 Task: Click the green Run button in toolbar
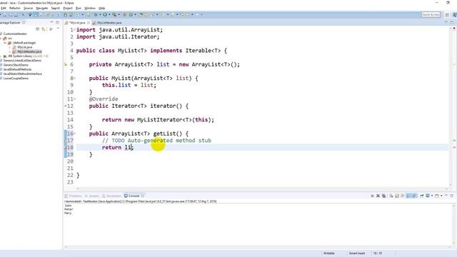[x=105, y=14]
